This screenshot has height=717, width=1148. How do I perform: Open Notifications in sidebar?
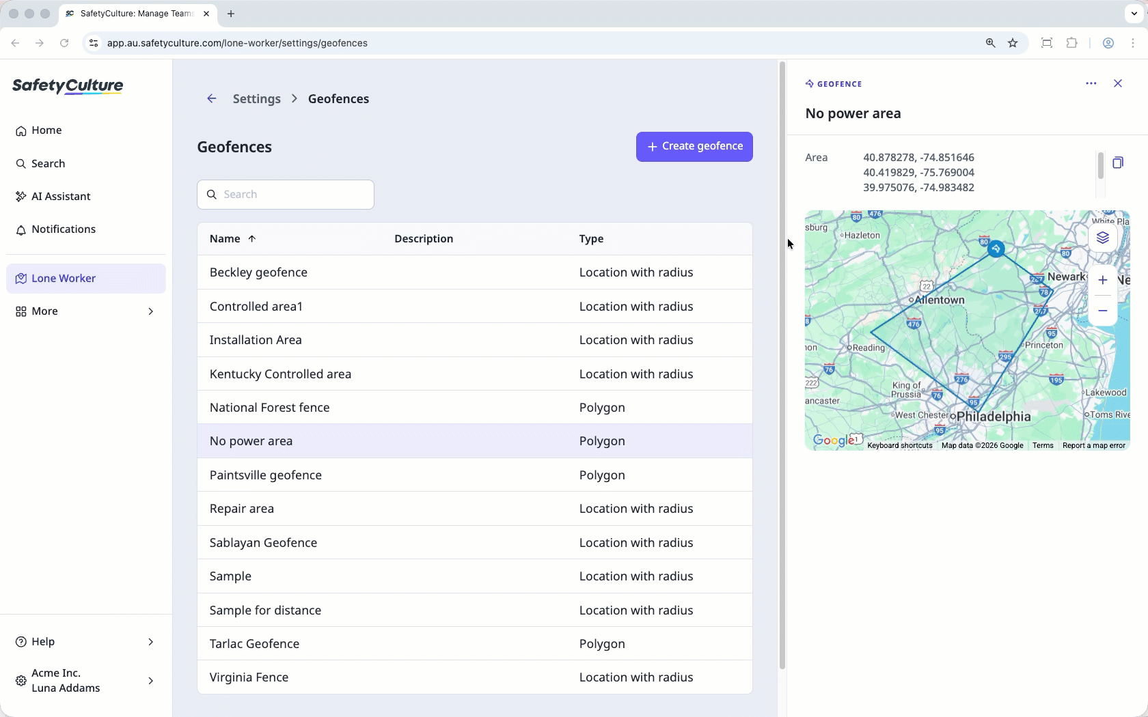[86, 229]
